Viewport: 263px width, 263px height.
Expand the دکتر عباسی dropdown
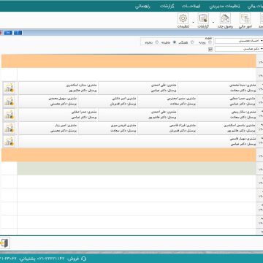click(x=262, y=49)
